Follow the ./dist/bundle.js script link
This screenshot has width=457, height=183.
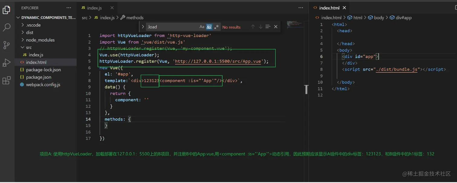[x=397, y=69]
